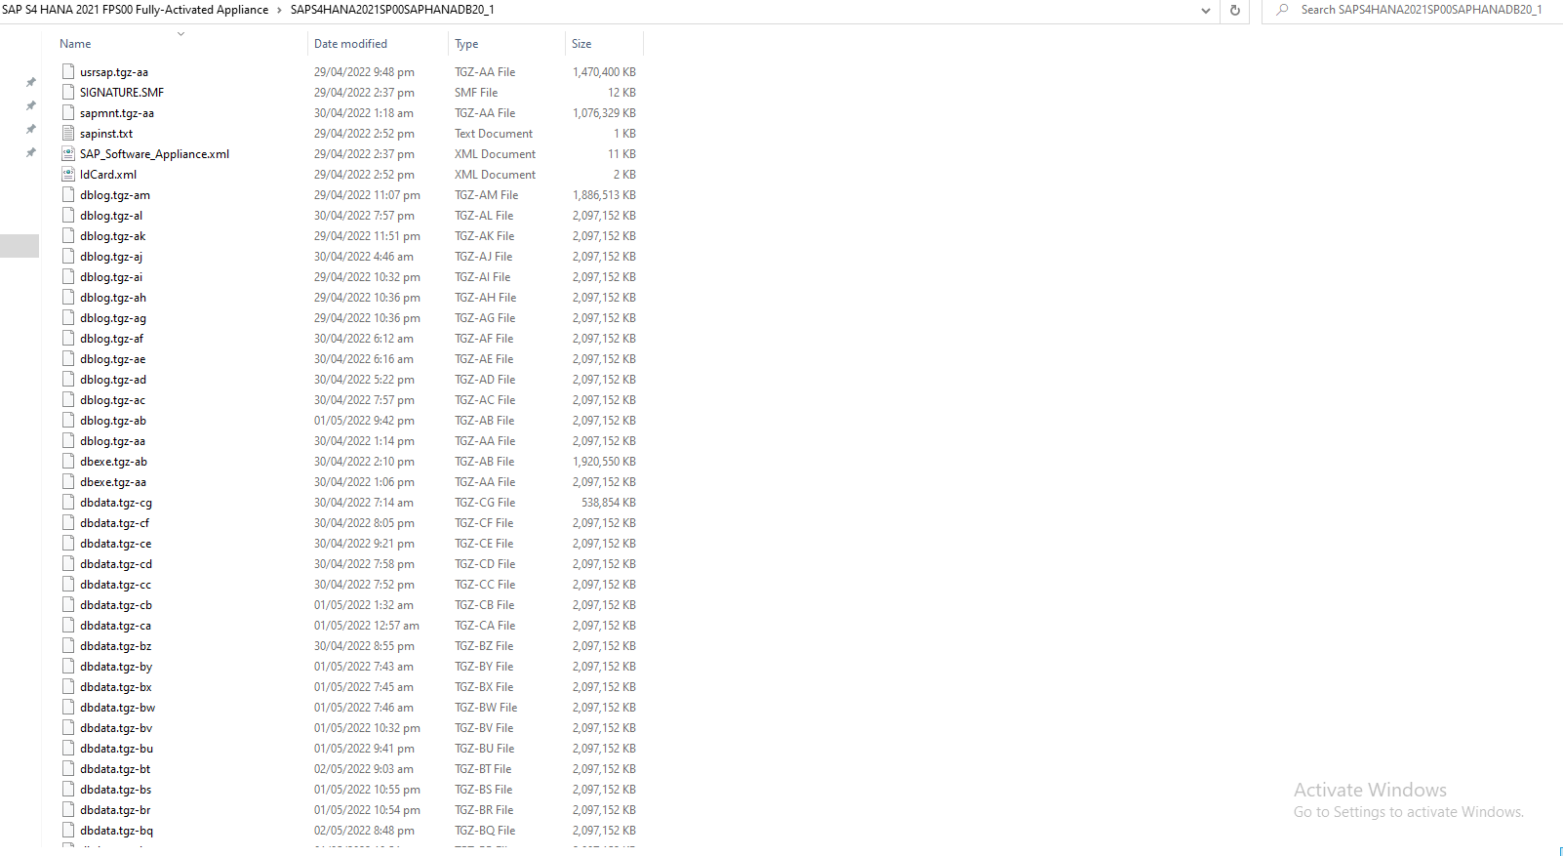Click the dblog.tgz-af file icon
Screen dimensions: 1563x856
click(x=68, y=338)
